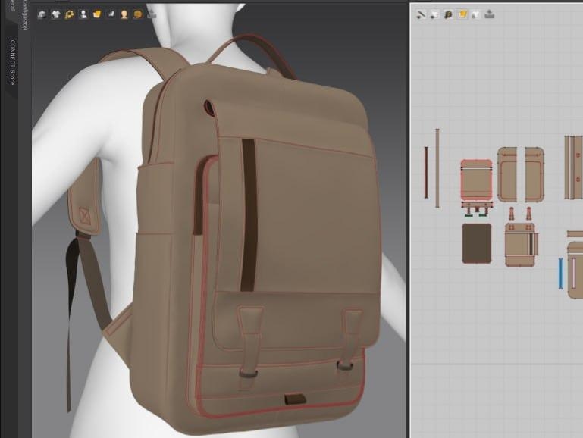
Task: Select the red-outlined pattern piece in 2D window
Action: (x=476, y=180)
